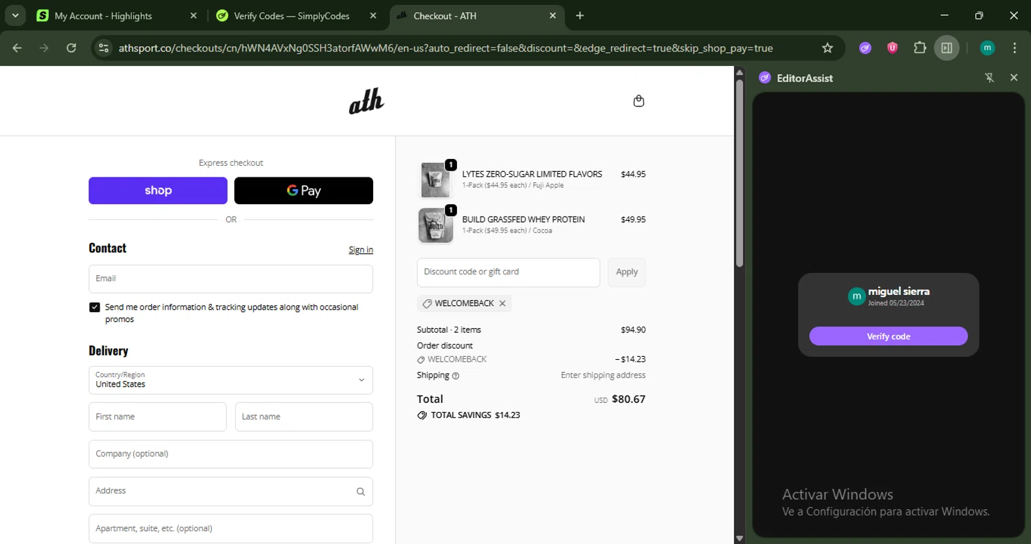Pay with Shop Pay button
This screenshot has width=1031, height=544.
coord(158,191)
